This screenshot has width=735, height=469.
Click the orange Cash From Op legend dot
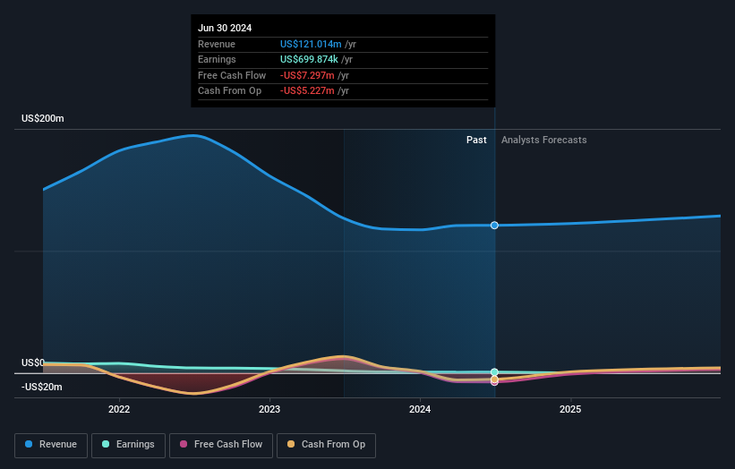pyautogui.click(x=291, y=444)
